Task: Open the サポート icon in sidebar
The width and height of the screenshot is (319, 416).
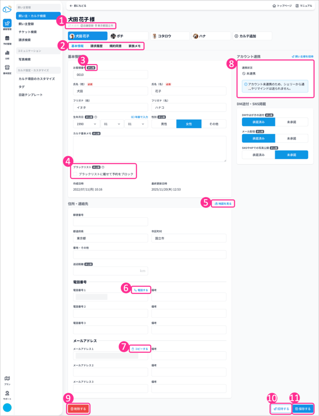Action: click(7, 393)
